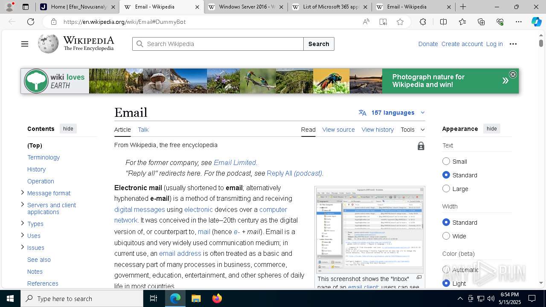Expand the Issues section
Screen dimensions: 546x307
pyautogui.click(x=23, y=247)
